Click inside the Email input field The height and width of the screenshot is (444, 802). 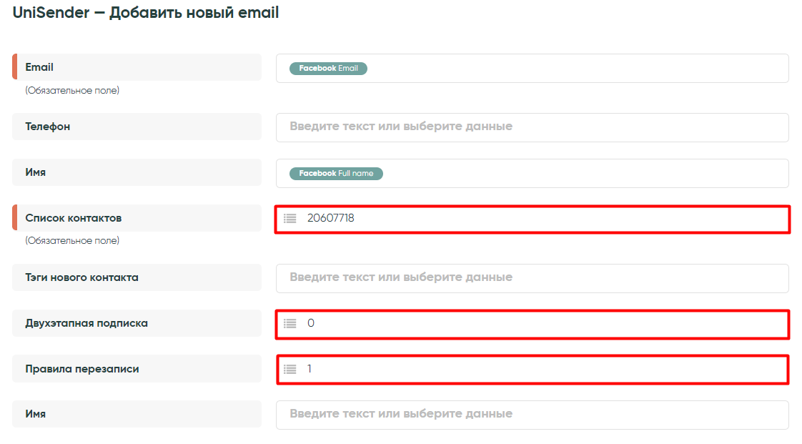(x=572, y=69)
